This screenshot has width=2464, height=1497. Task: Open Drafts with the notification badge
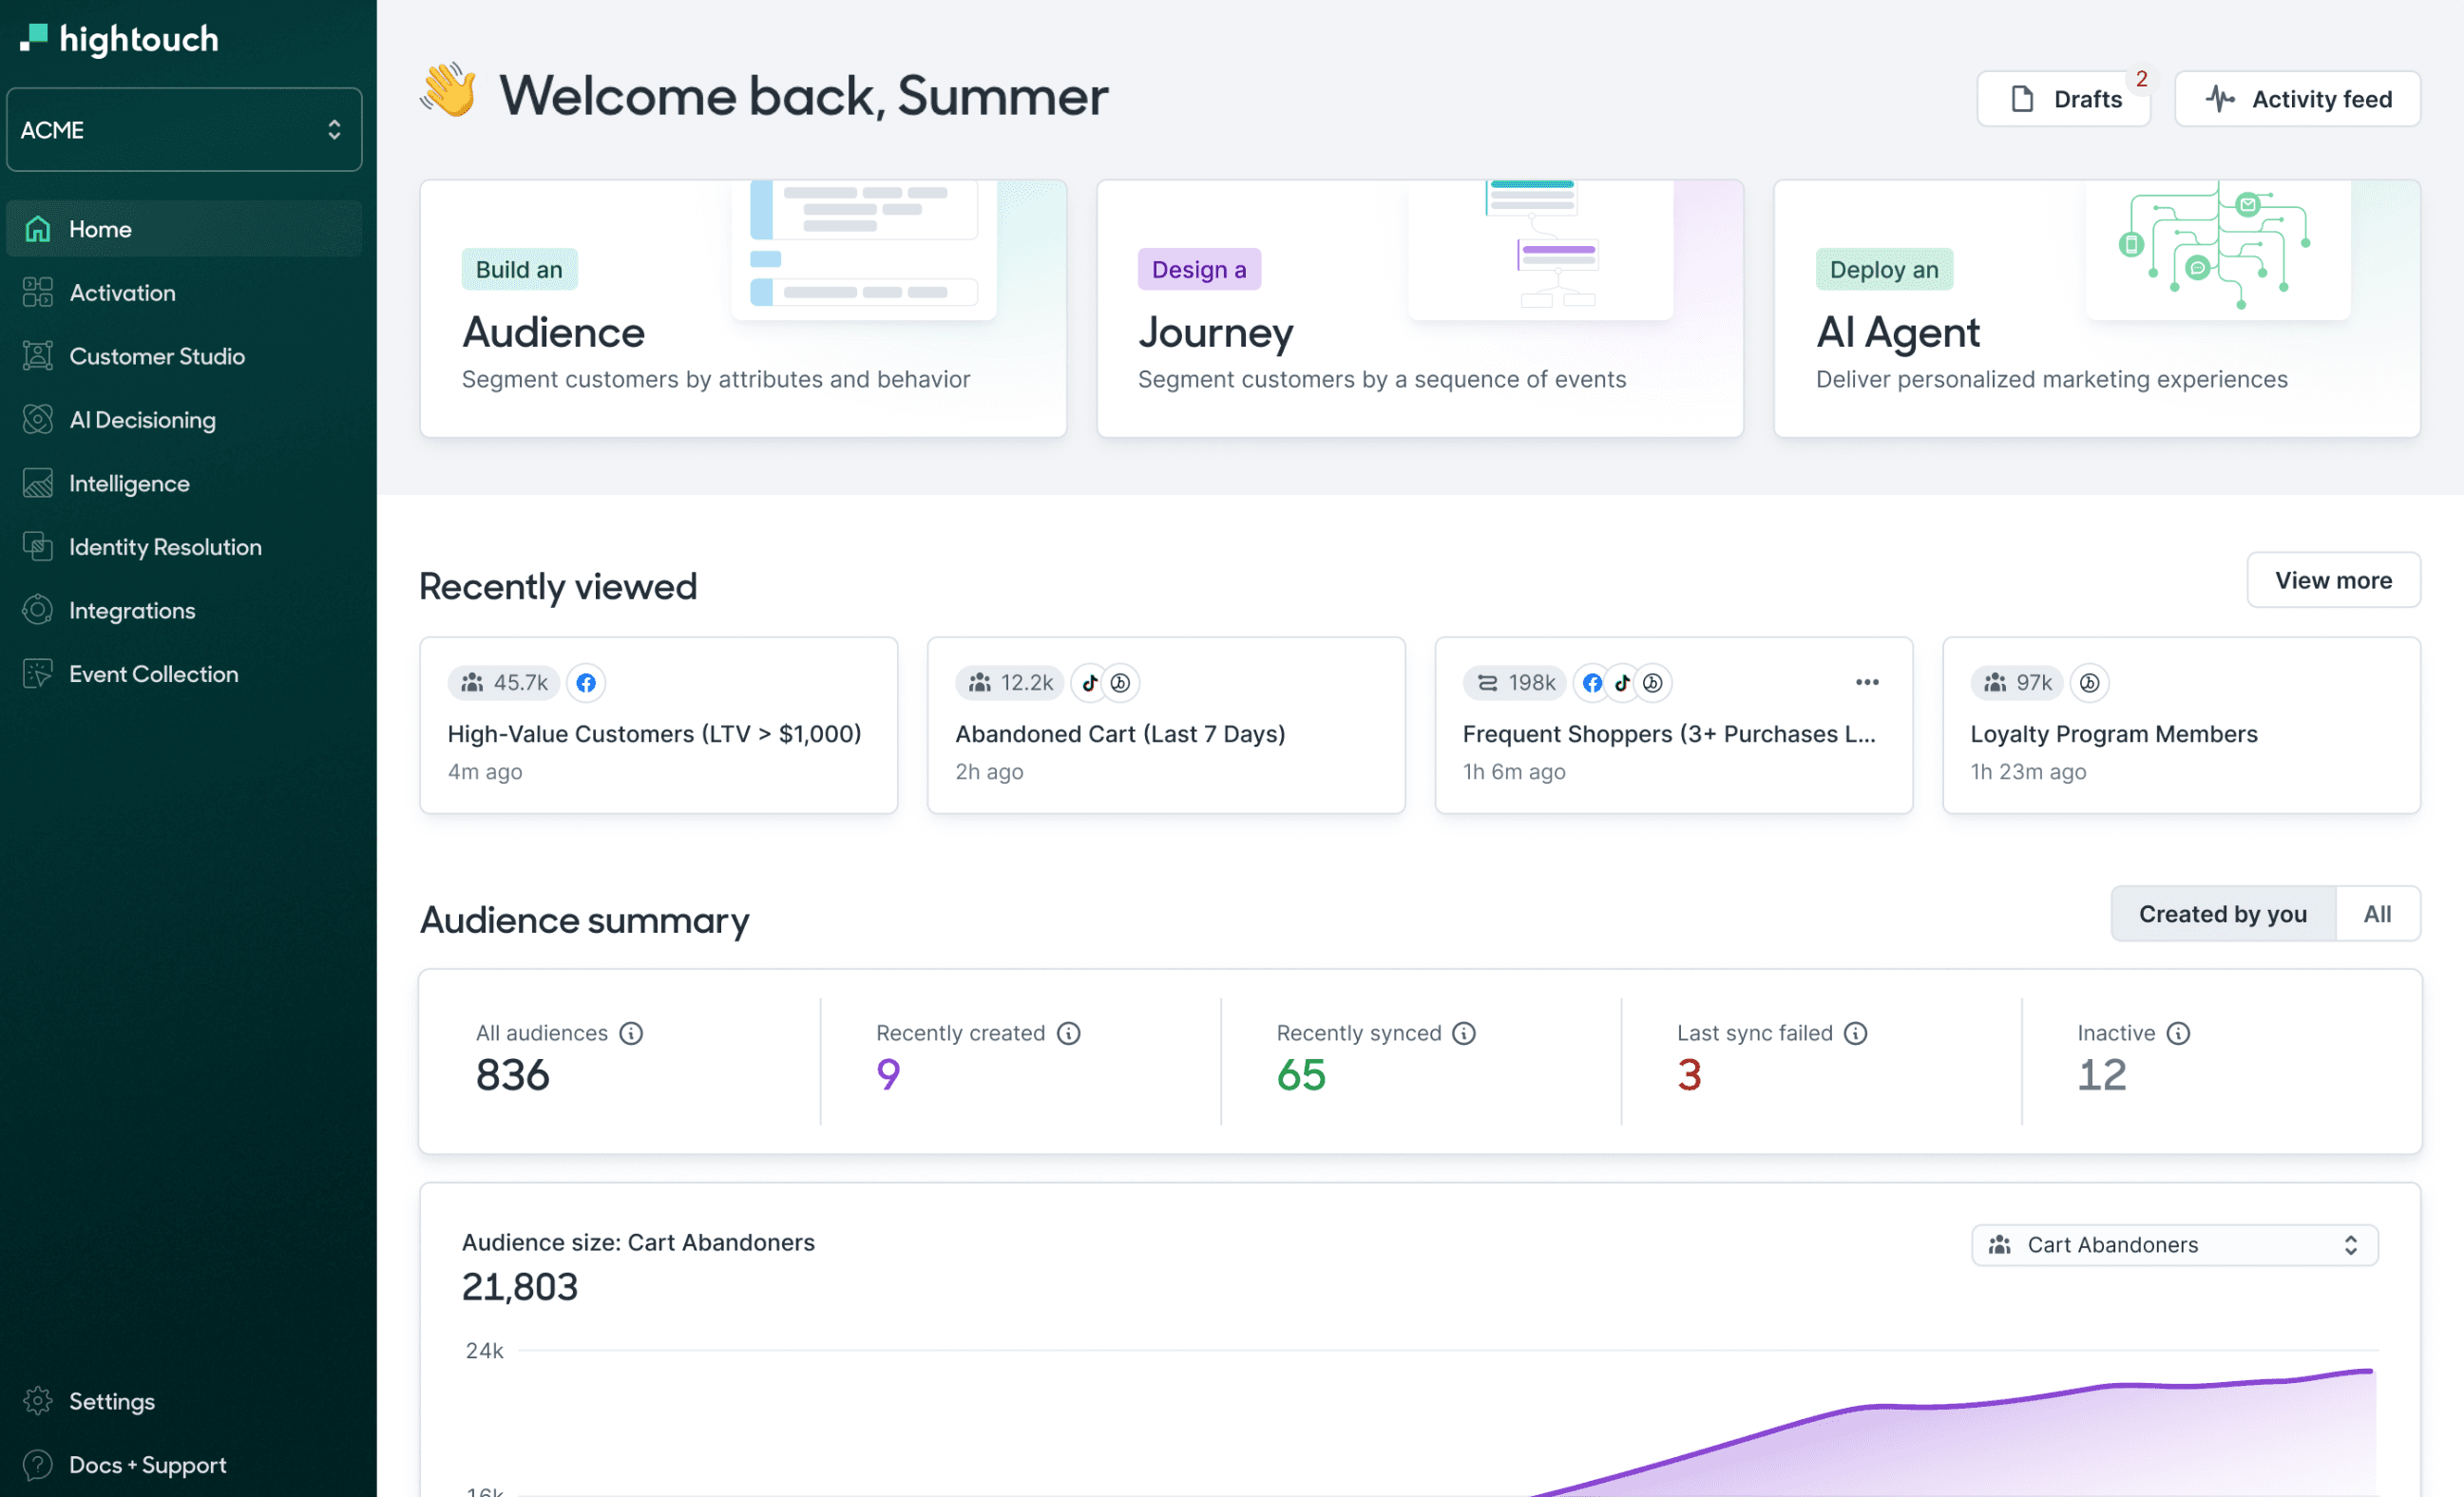[x=2063, y=98]
